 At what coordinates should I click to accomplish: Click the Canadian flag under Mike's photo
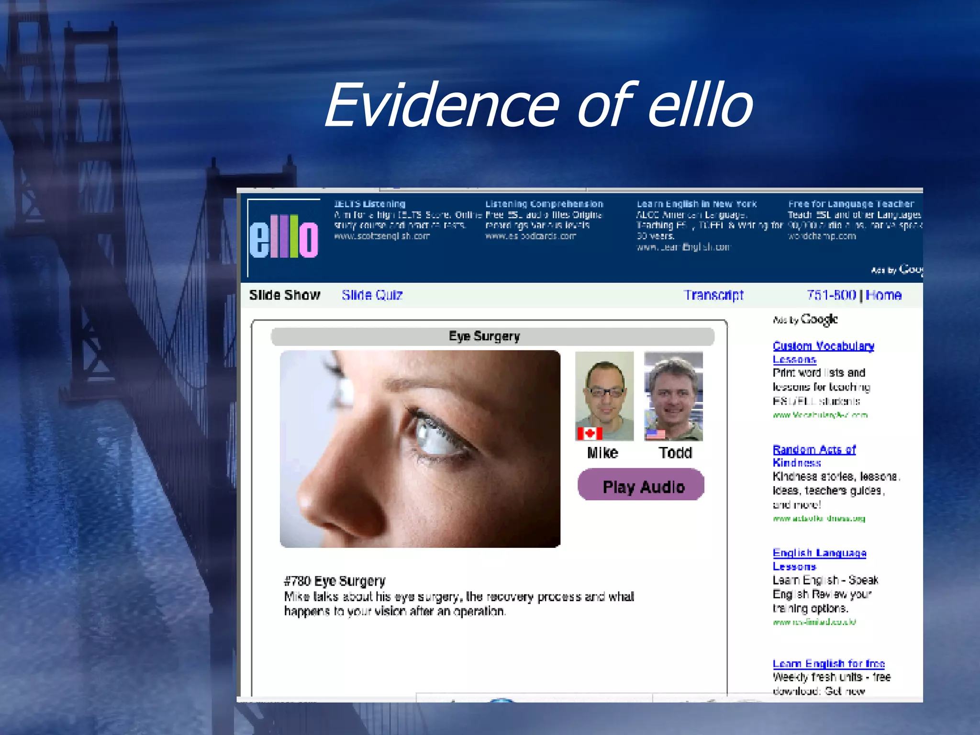point(589,434)
